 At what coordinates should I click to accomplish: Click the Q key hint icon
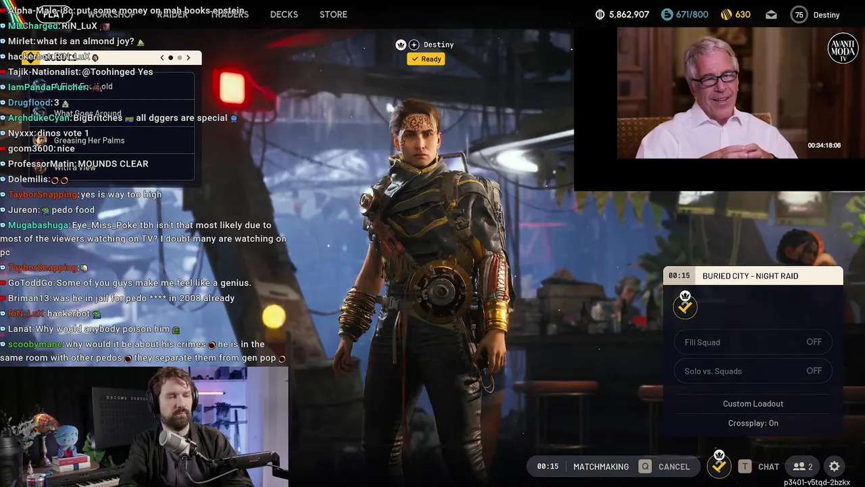(x=645, y=467)
